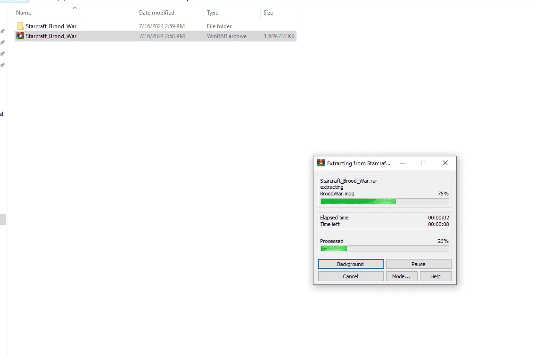Open Help in the extraction dialog
Screen dimensions: 535x356
[x=436, y=276]
